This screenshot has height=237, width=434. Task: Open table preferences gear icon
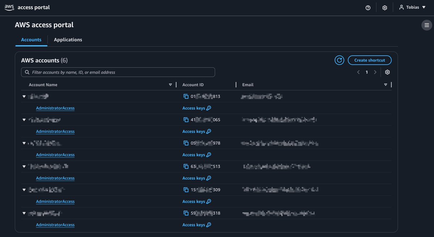pos(387,72)
